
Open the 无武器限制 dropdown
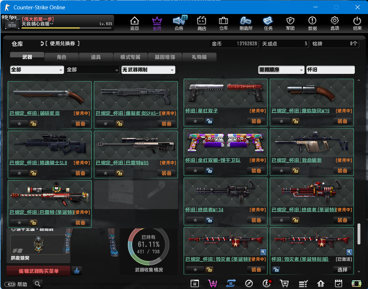tap(148, 70)
